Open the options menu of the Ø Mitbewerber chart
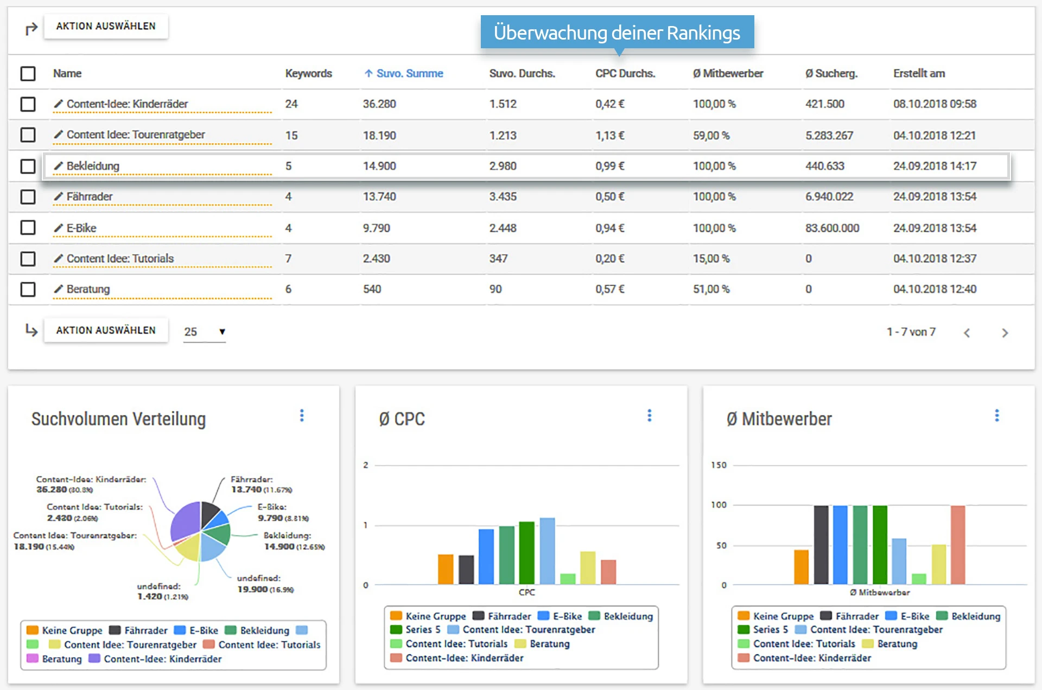The image size is (1042, 690). click(x=996, y=416)
